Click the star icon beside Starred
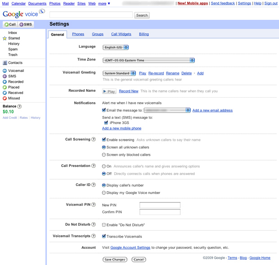279x265 pixels. coord(4,38)
